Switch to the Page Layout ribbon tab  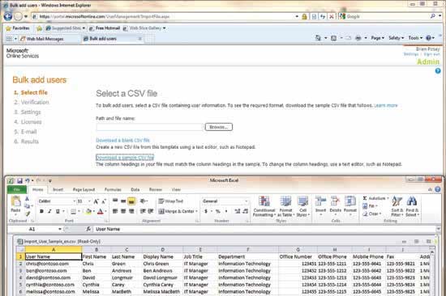coord(84,189)
